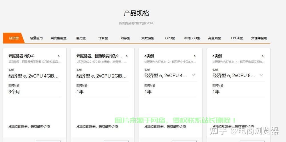The image size is (286, 142).
Task: Click 点击立即购买 text in 2核4G card
Action: point(29,126)
